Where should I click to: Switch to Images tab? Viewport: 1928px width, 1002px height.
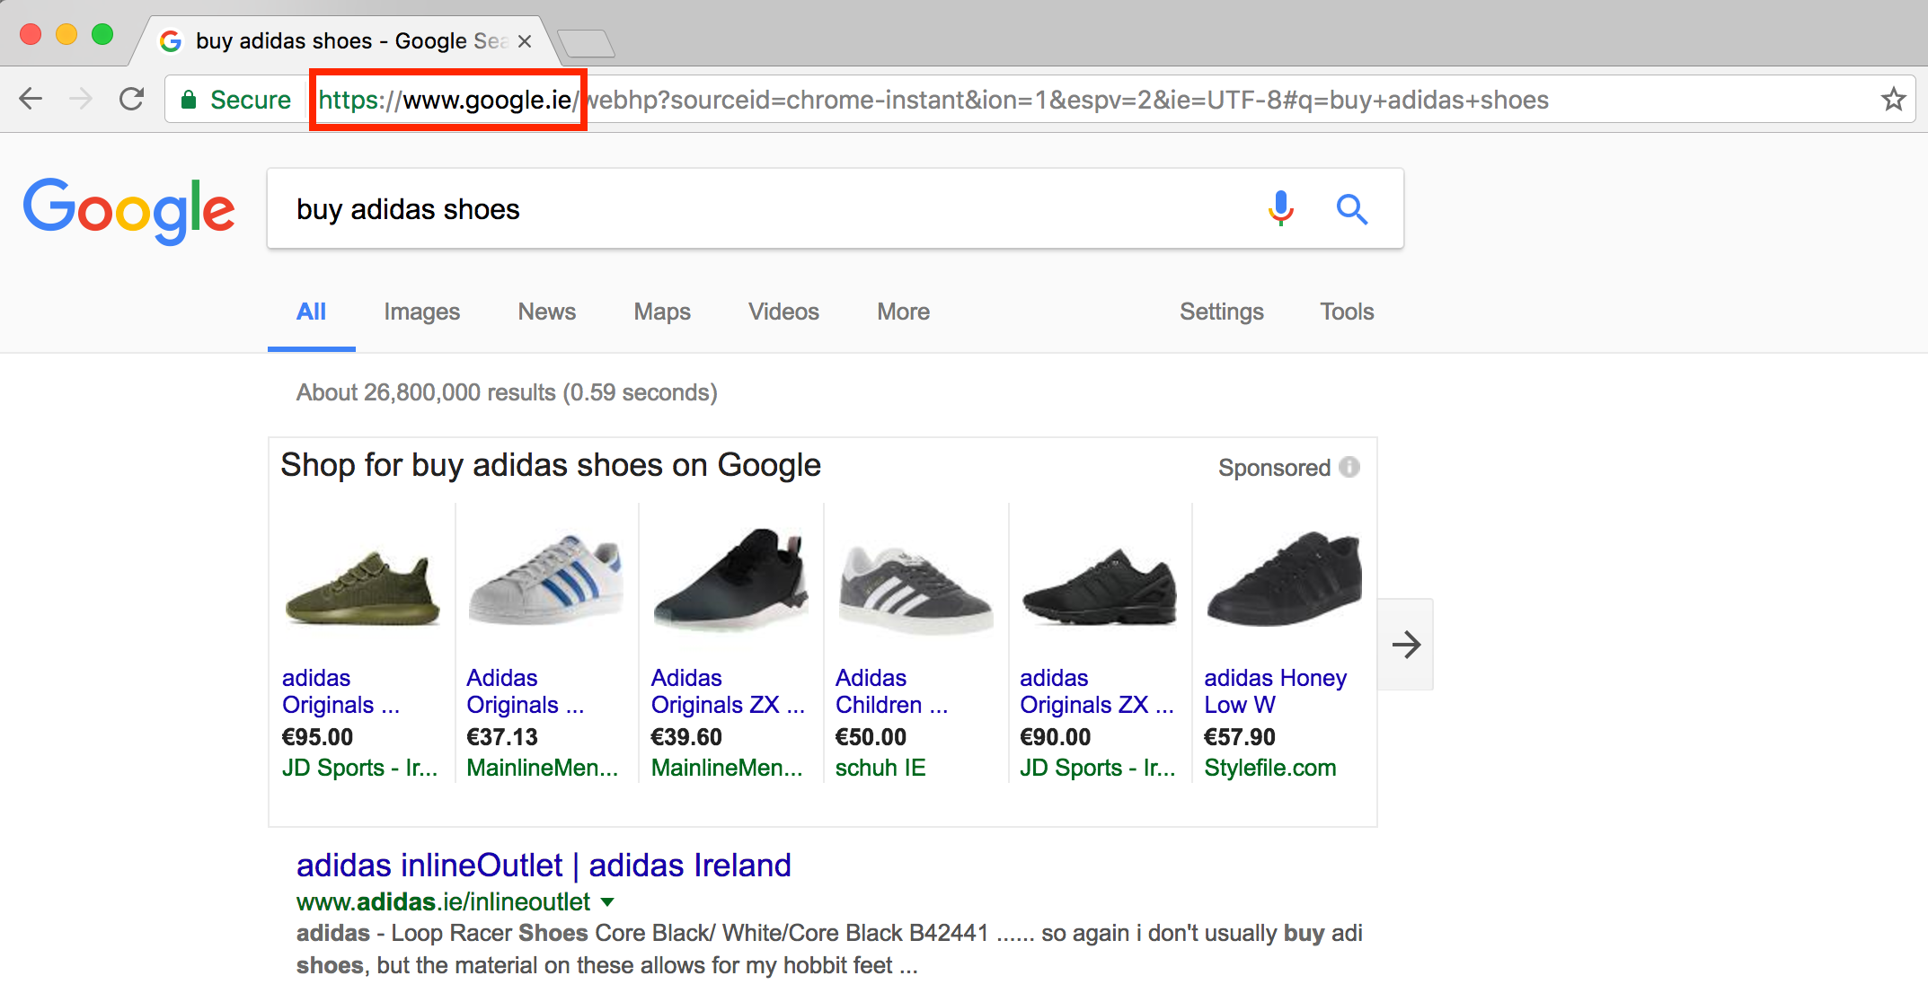click(x=421, y=312)
